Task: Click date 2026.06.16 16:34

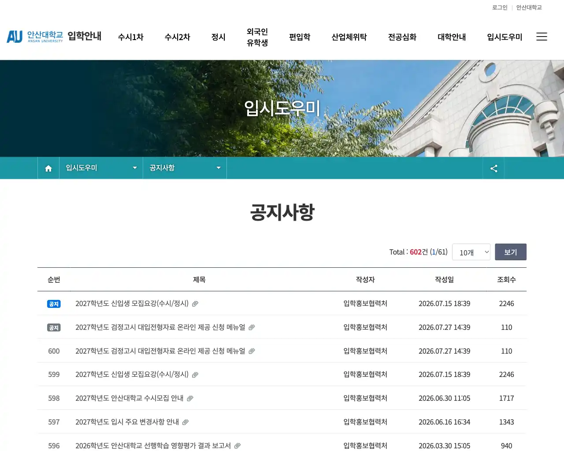Action: coord(444,422)
